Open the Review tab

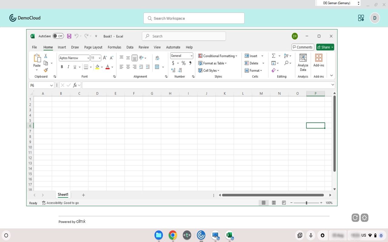click(x=144, y=47)
